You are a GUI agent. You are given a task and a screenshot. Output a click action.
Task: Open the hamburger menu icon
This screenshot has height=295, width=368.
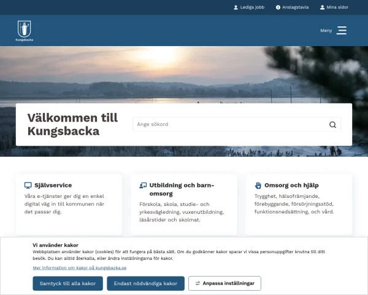click(x=341, y=31)
